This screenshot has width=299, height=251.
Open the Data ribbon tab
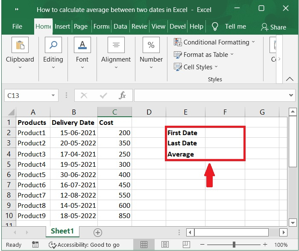click(120, 27)
